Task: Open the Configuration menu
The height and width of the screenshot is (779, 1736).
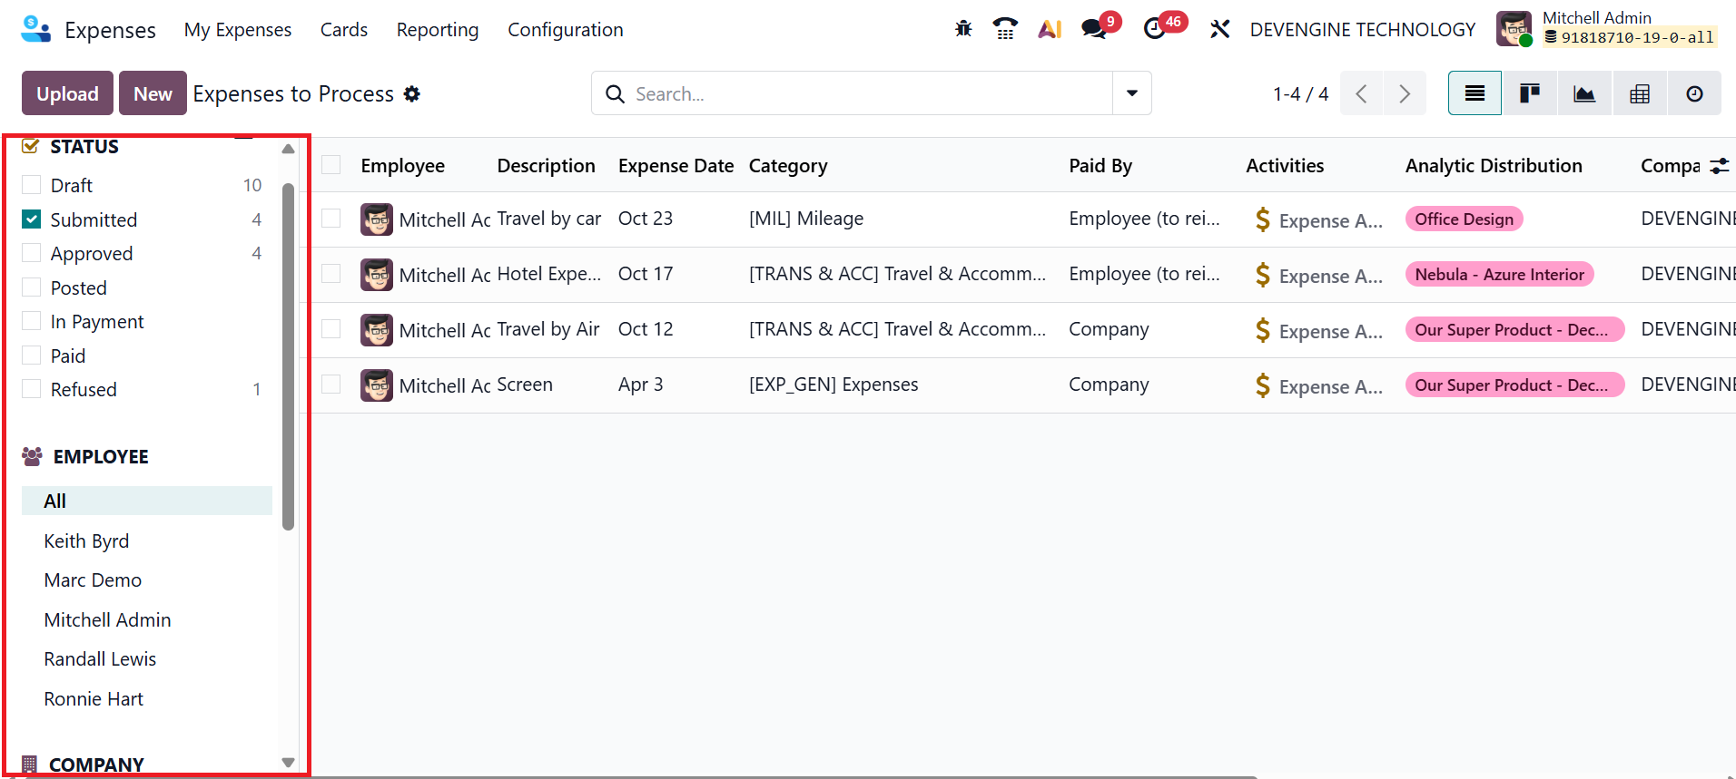Action: coord(565,30)
